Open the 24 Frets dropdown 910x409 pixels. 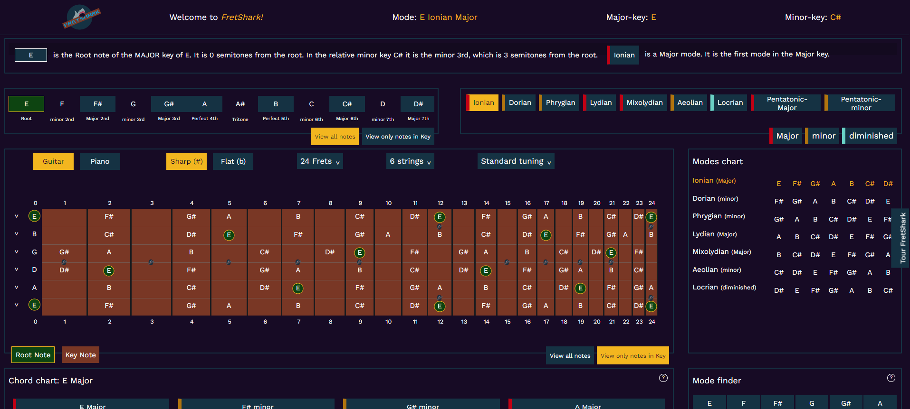point(320,161)
